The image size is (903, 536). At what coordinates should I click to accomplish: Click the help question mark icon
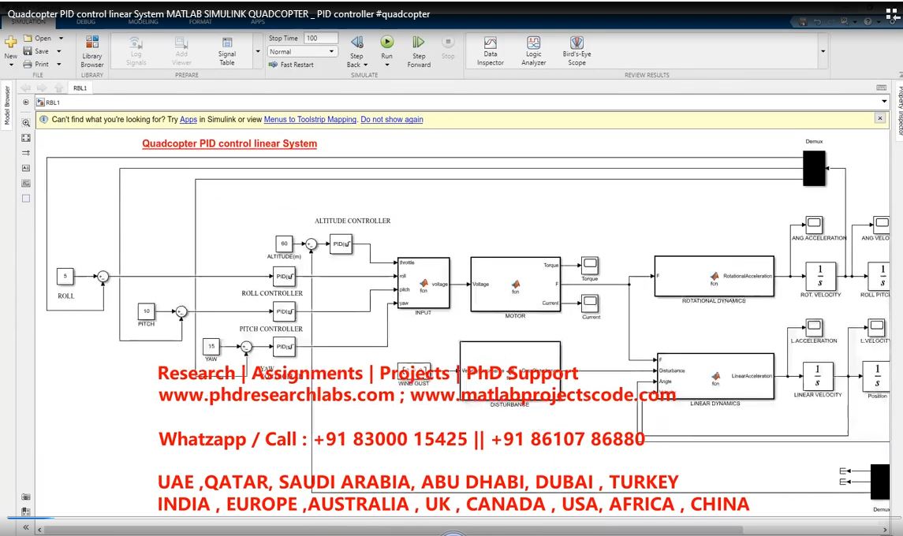[868, 22]
